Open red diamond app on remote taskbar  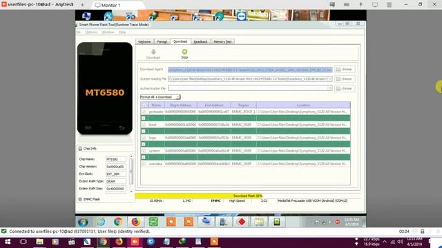[242, 222]
